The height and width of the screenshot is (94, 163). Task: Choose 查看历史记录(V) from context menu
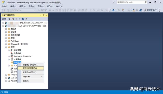tap(31, 73)
